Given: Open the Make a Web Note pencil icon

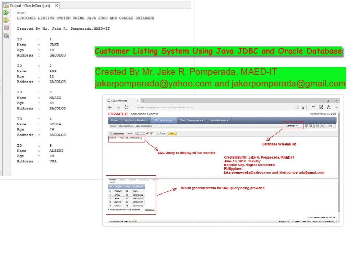Looking at the screenshot, I should point(322,107).
